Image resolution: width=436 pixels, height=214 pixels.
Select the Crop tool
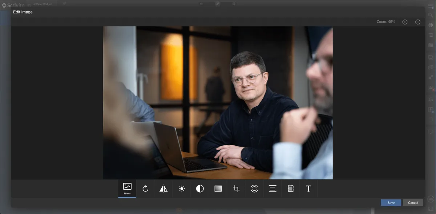pos(236,189)
